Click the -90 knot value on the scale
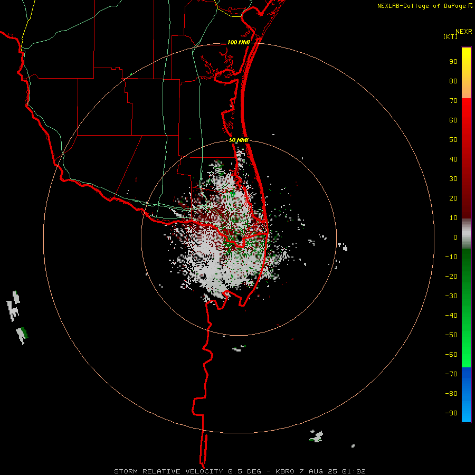 [451, 413]
